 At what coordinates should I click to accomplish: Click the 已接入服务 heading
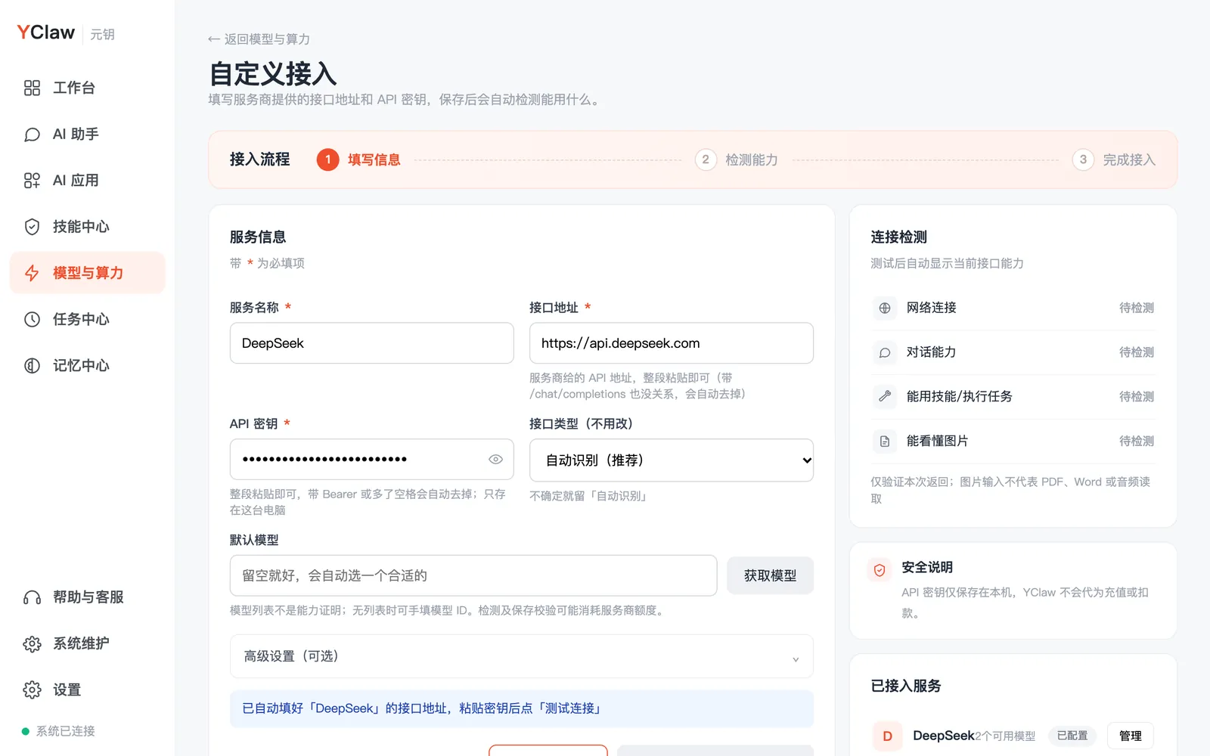[906, 686]
